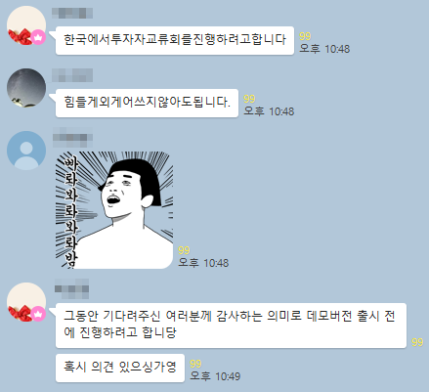Click the ribbon avatar beside the 그동안 message
The image size is (429, 392).
click(26, 302)
